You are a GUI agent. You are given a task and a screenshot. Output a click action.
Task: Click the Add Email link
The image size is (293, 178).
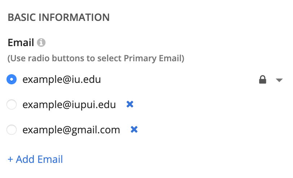tap(35, 159)
